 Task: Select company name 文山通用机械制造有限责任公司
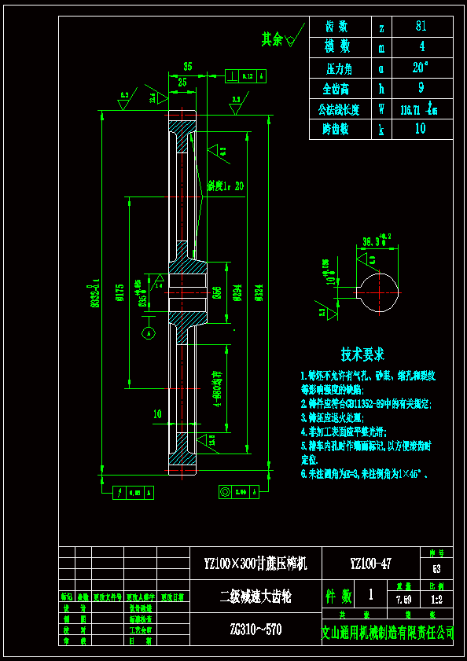click(388, 633)
